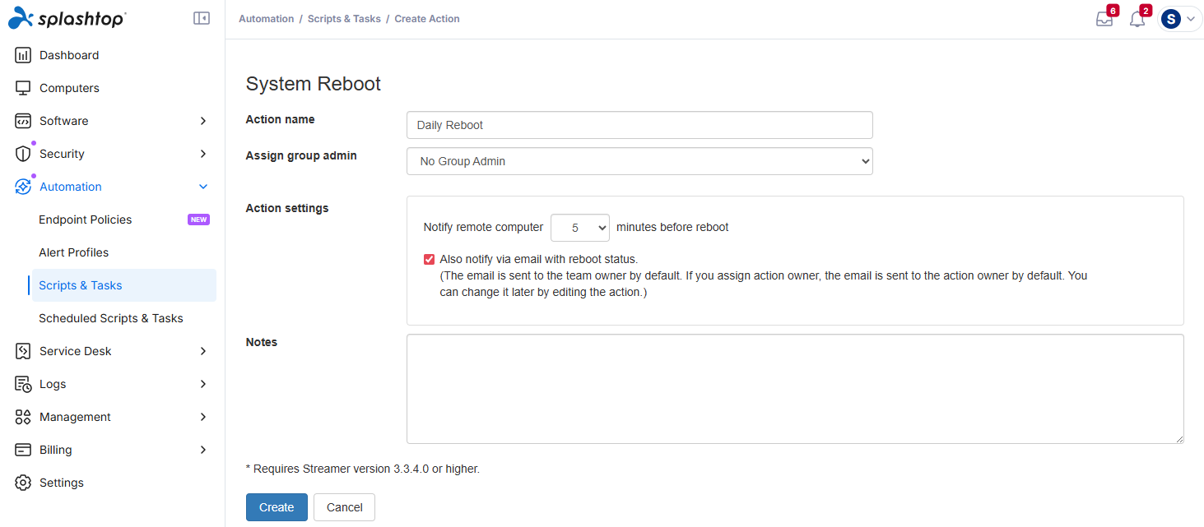
Task: Expand the Logs menu chevron
Action: pyautogui.click(x=203, y=384)
